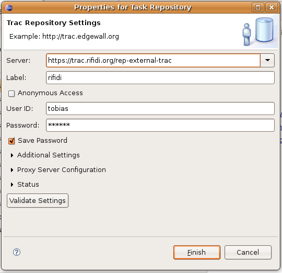Uncheck the Save Password checkbox
This screenshot has height=273, width=282.
[x=11, y=141]
